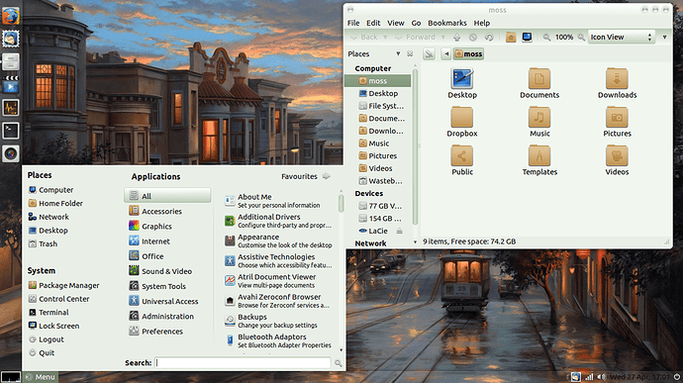
Task: Click the menu Search input field
Action: click(244, 362)
